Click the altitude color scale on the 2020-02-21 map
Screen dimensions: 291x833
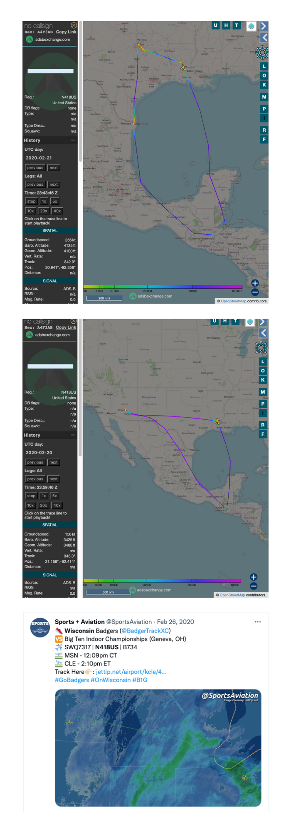(163, 287)
